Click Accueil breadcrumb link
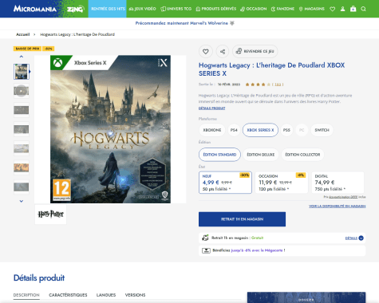The image size is (379, 303). pos(23,34)
